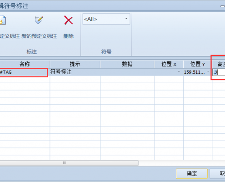Click the 位置 Y column header
The width and height of the screenshot is (225, 182).
pos(198,64)
